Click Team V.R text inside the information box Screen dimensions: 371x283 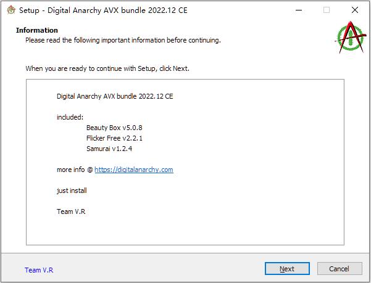coord(71,211)
